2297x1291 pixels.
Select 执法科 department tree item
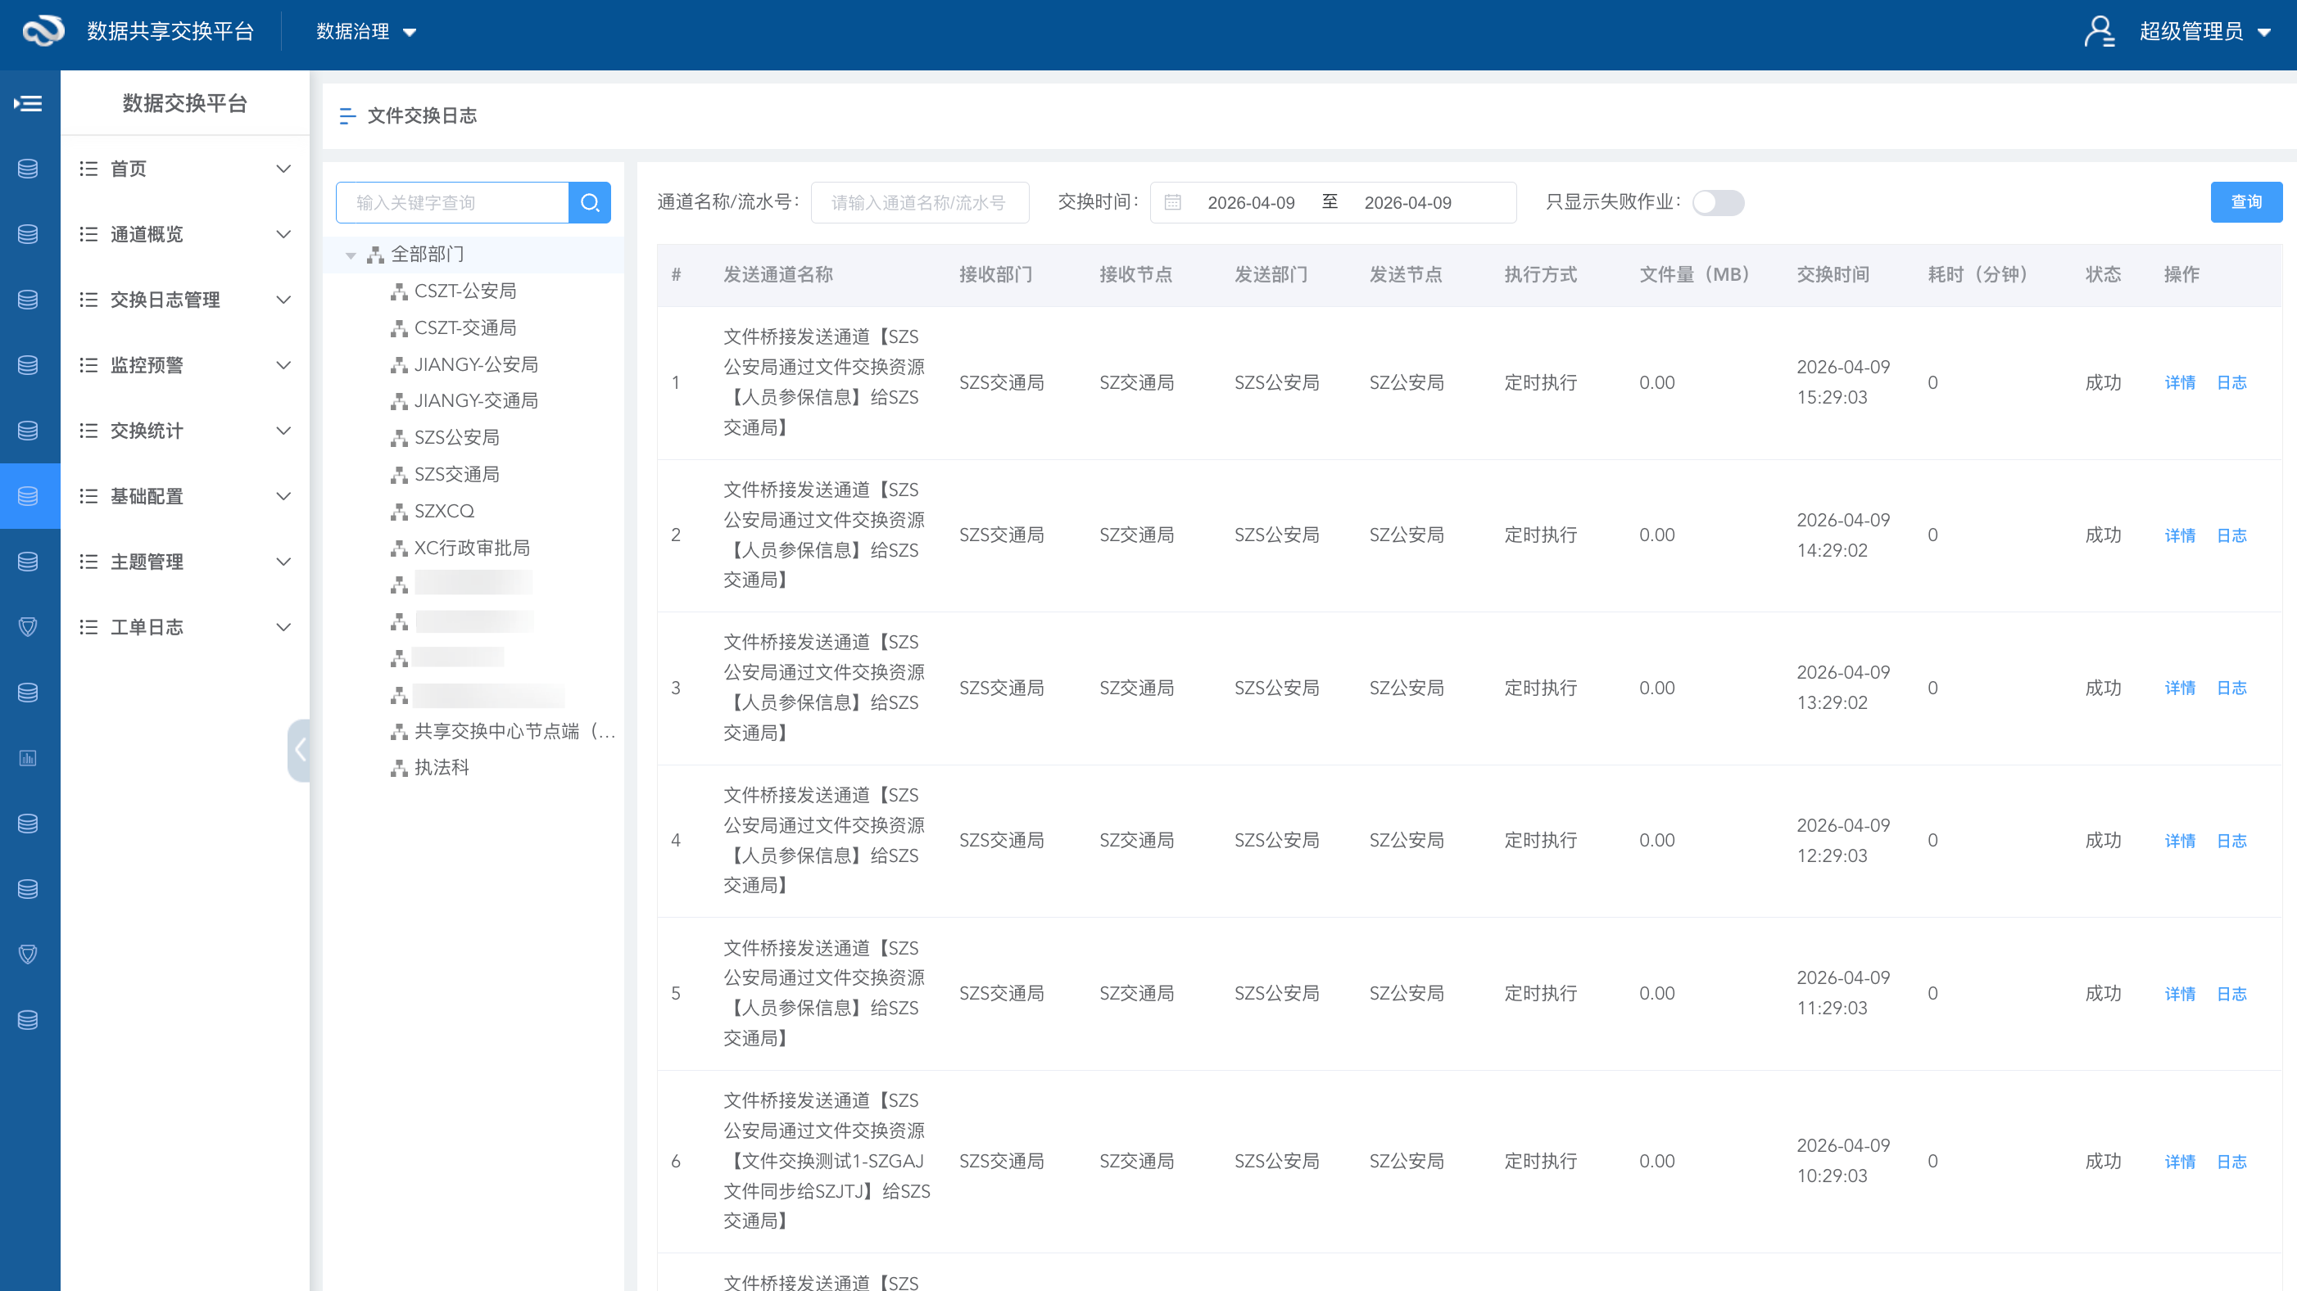[x=442, y=767]
